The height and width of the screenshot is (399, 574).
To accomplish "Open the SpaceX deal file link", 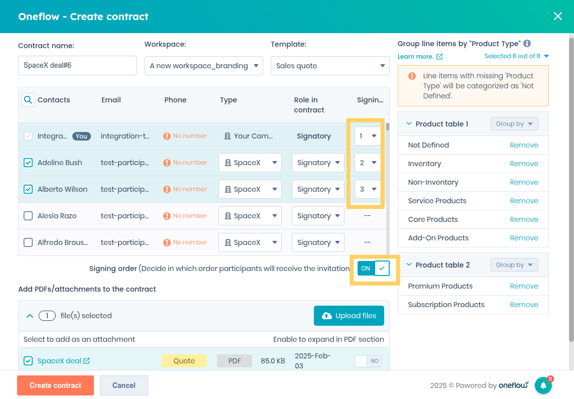I will [59, 361].
